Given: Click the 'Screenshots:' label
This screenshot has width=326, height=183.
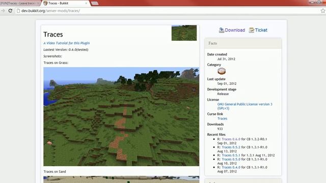Looking at the screenshot, I should 52,56.
